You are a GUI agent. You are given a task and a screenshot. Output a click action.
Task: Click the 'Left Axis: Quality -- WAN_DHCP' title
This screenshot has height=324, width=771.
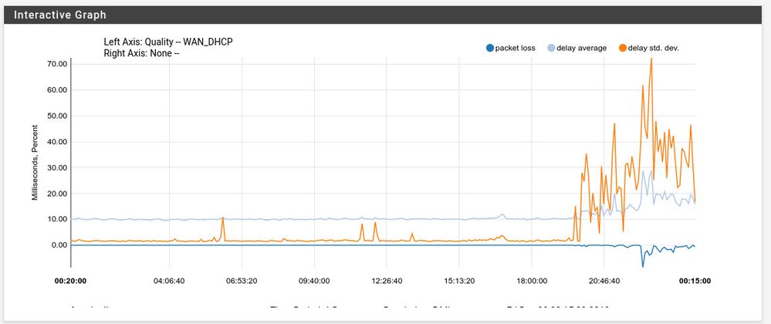(168, 42)
